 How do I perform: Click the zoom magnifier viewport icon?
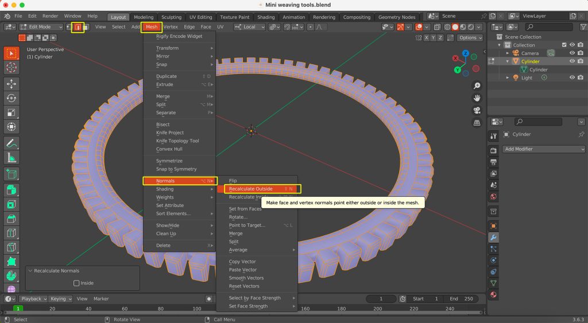click(477, 86)
